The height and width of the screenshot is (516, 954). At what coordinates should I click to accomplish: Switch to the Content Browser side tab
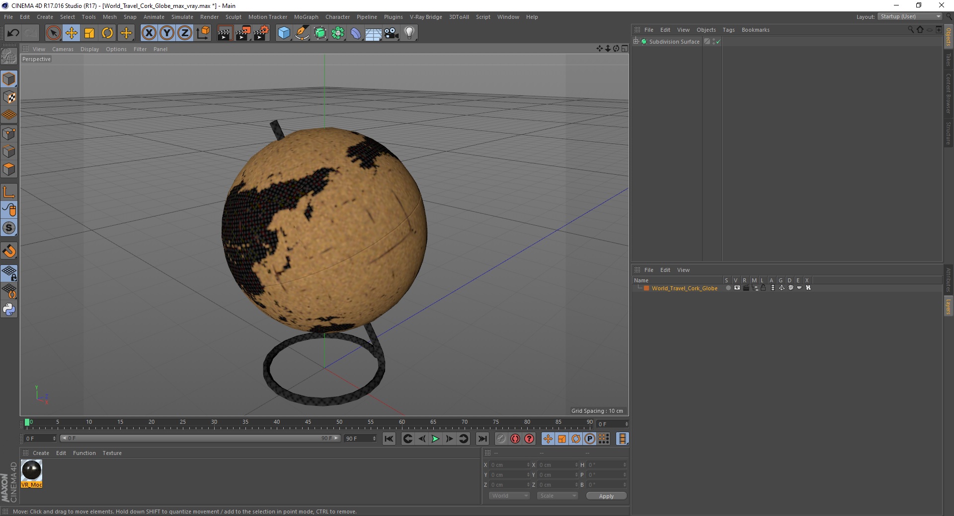[x=948, y=94]
